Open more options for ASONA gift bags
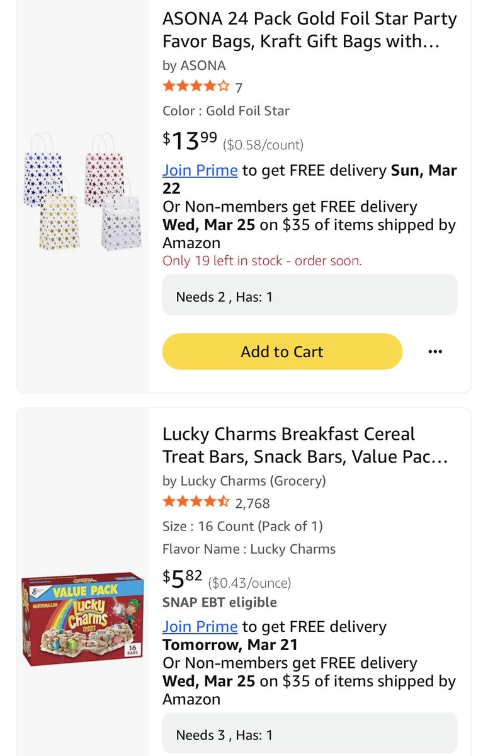 (x=435, y=352)
